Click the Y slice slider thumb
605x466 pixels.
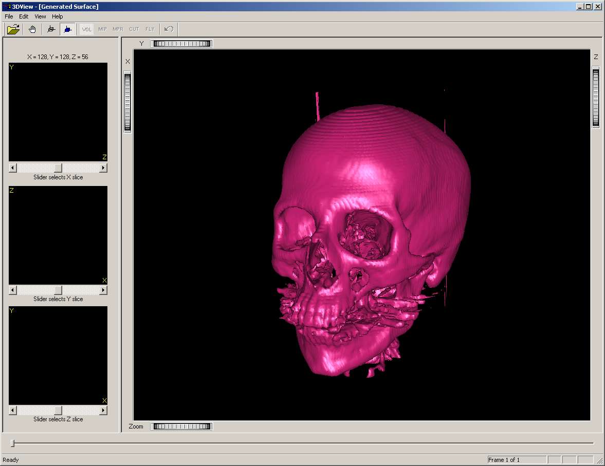click(x=58, y=290)
